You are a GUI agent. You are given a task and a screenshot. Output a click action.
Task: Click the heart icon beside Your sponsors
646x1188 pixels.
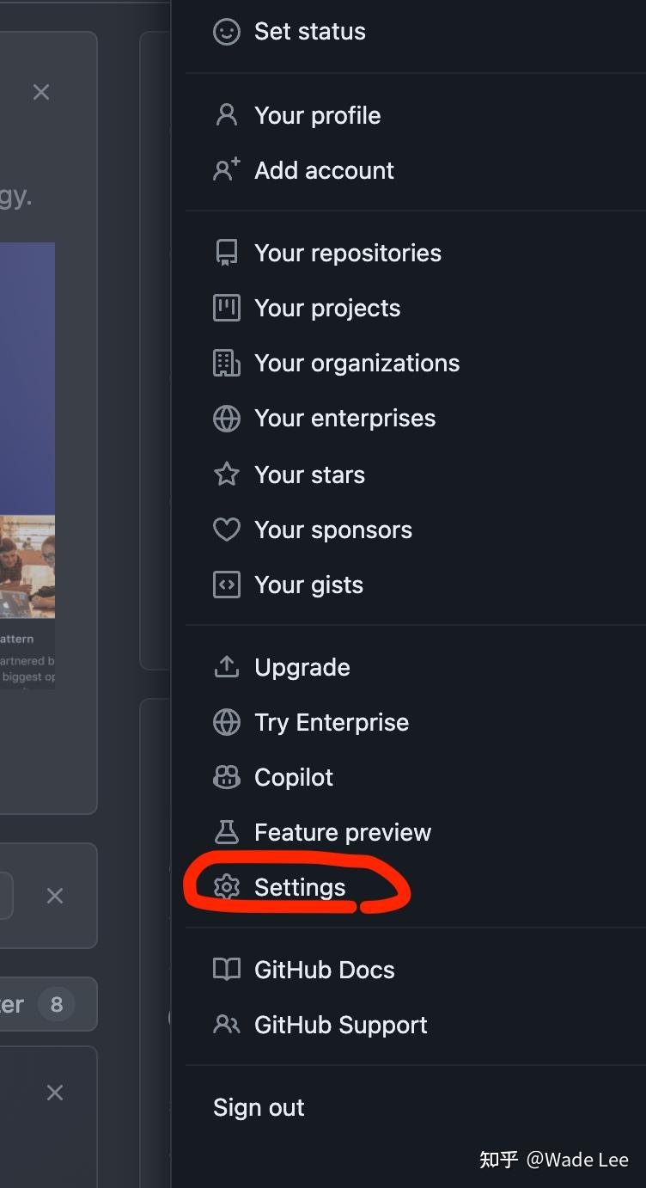coord(226,530)
